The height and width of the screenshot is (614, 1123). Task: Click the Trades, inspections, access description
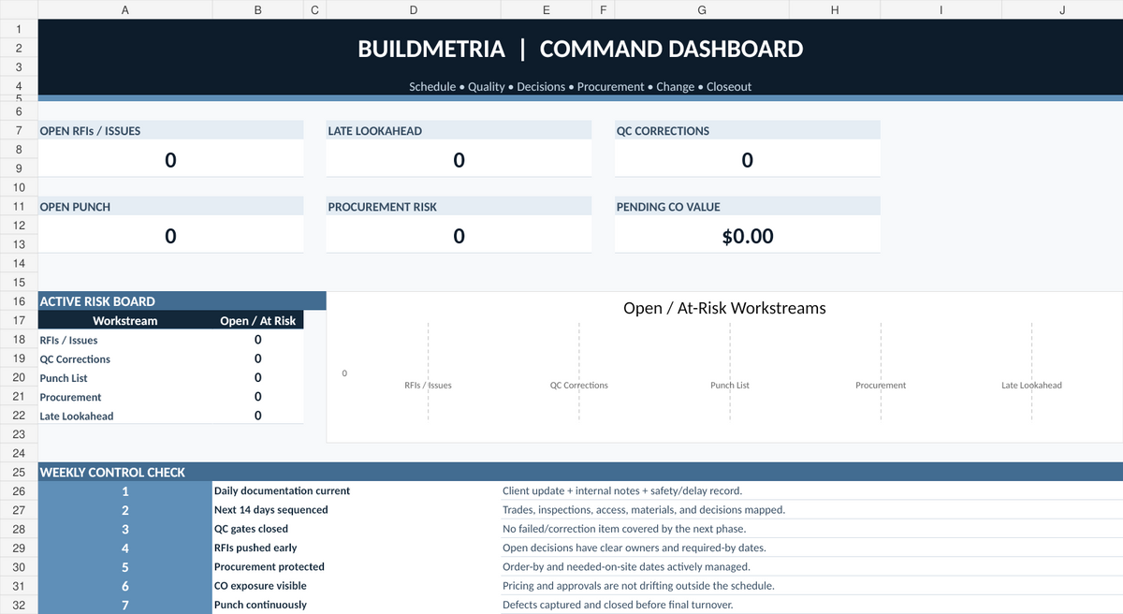click(x=644, y=510)
